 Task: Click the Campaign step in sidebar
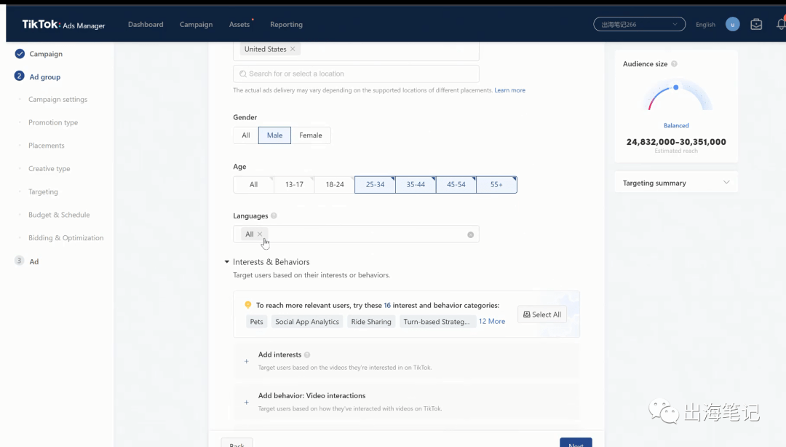pyautogui.click(x=46, y=54)
